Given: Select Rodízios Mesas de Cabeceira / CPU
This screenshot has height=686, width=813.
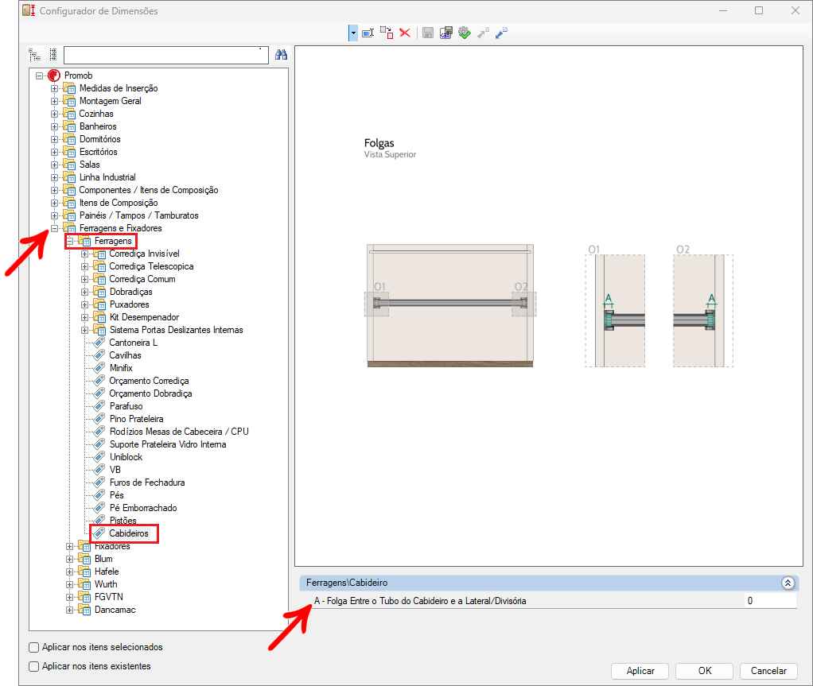Looking at the screenshot, I should tap(179, 432).
